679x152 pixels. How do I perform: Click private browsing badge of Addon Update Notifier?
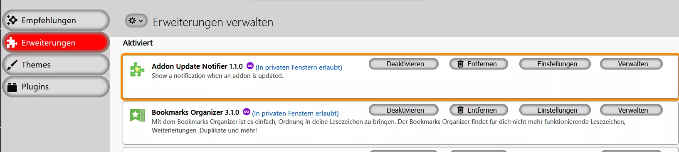250,65
